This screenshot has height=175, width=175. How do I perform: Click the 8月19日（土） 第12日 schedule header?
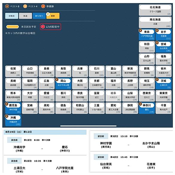[x=45, y=132]
